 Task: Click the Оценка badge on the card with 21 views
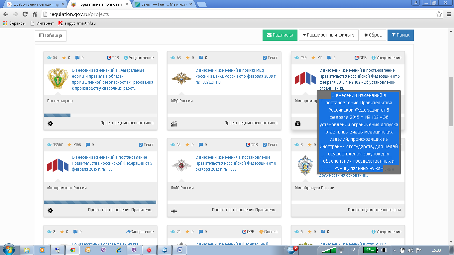(x=268, y=232)
